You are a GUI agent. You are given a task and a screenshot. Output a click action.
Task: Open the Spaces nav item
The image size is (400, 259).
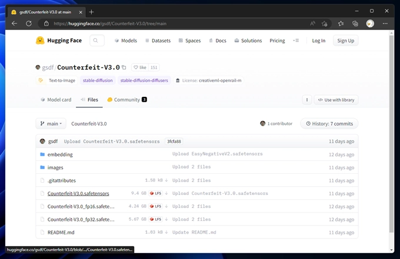coord(189,41)
